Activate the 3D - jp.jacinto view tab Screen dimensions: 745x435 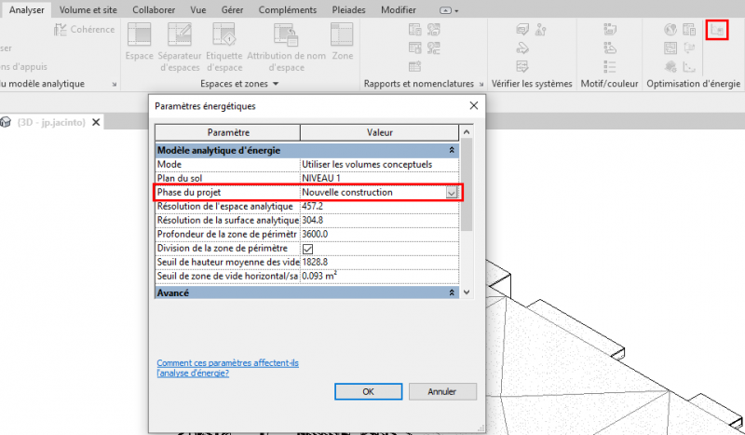point(51,122)
